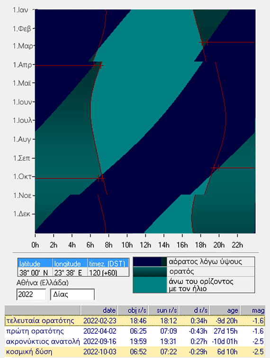Click the timez. (DST) header cell
This screenshot has width=270, height=358.
coord(108,263)
